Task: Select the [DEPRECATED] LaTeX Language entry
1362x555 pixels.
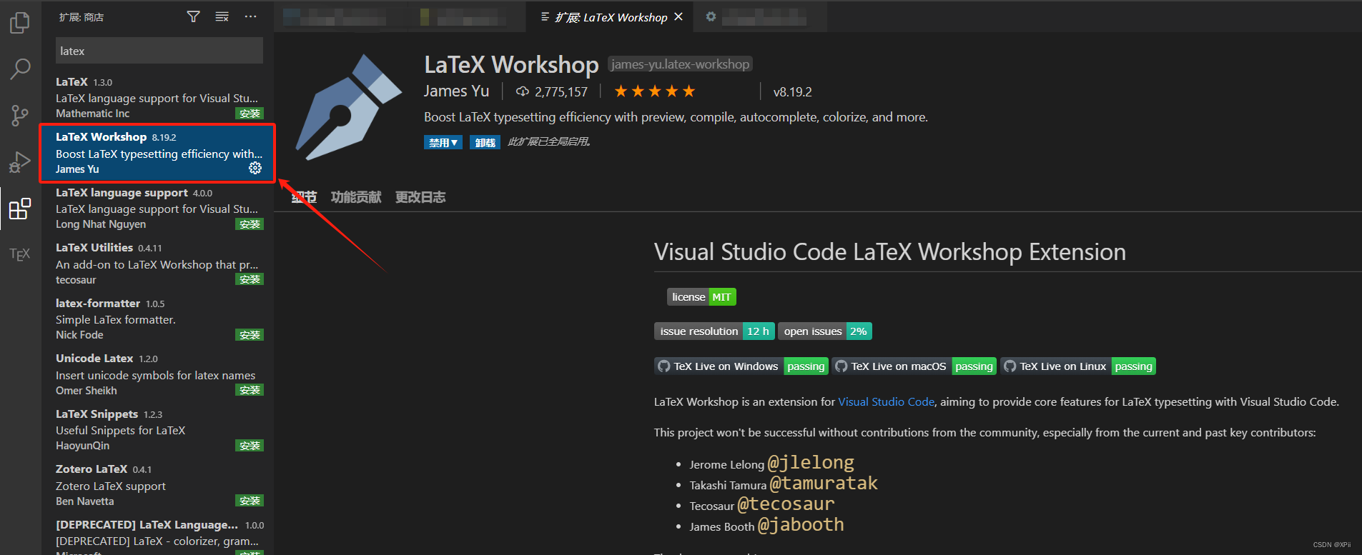Action: coord(158,535)
